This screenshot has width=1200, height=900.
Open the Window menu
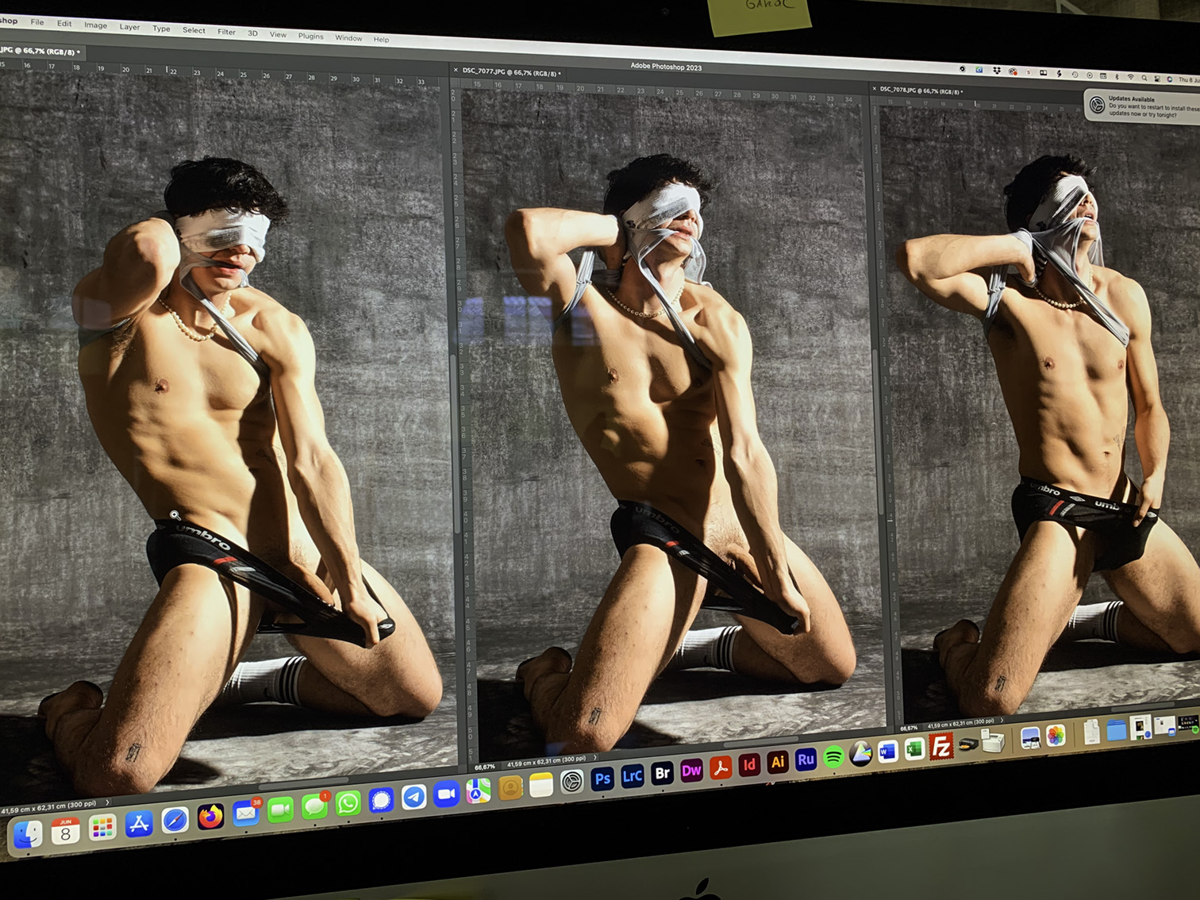(x=348, y=37)
